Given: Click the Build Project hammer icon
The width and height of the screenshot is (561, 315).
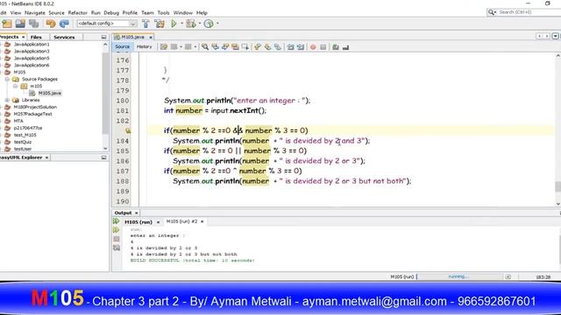Looking at the screenshot, I should click(x=146, y=24).
